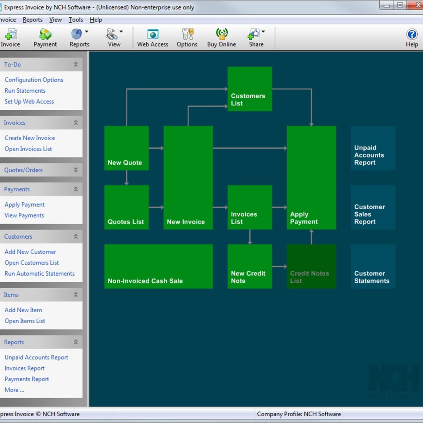Click View Payments link
The width and height of the screenshot is (423, 423).
[x=24, y=215]
